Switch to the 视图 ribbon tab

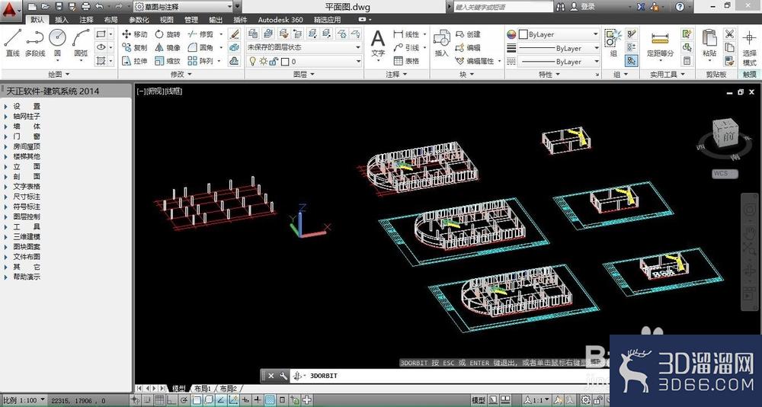(x=166, y=20)
